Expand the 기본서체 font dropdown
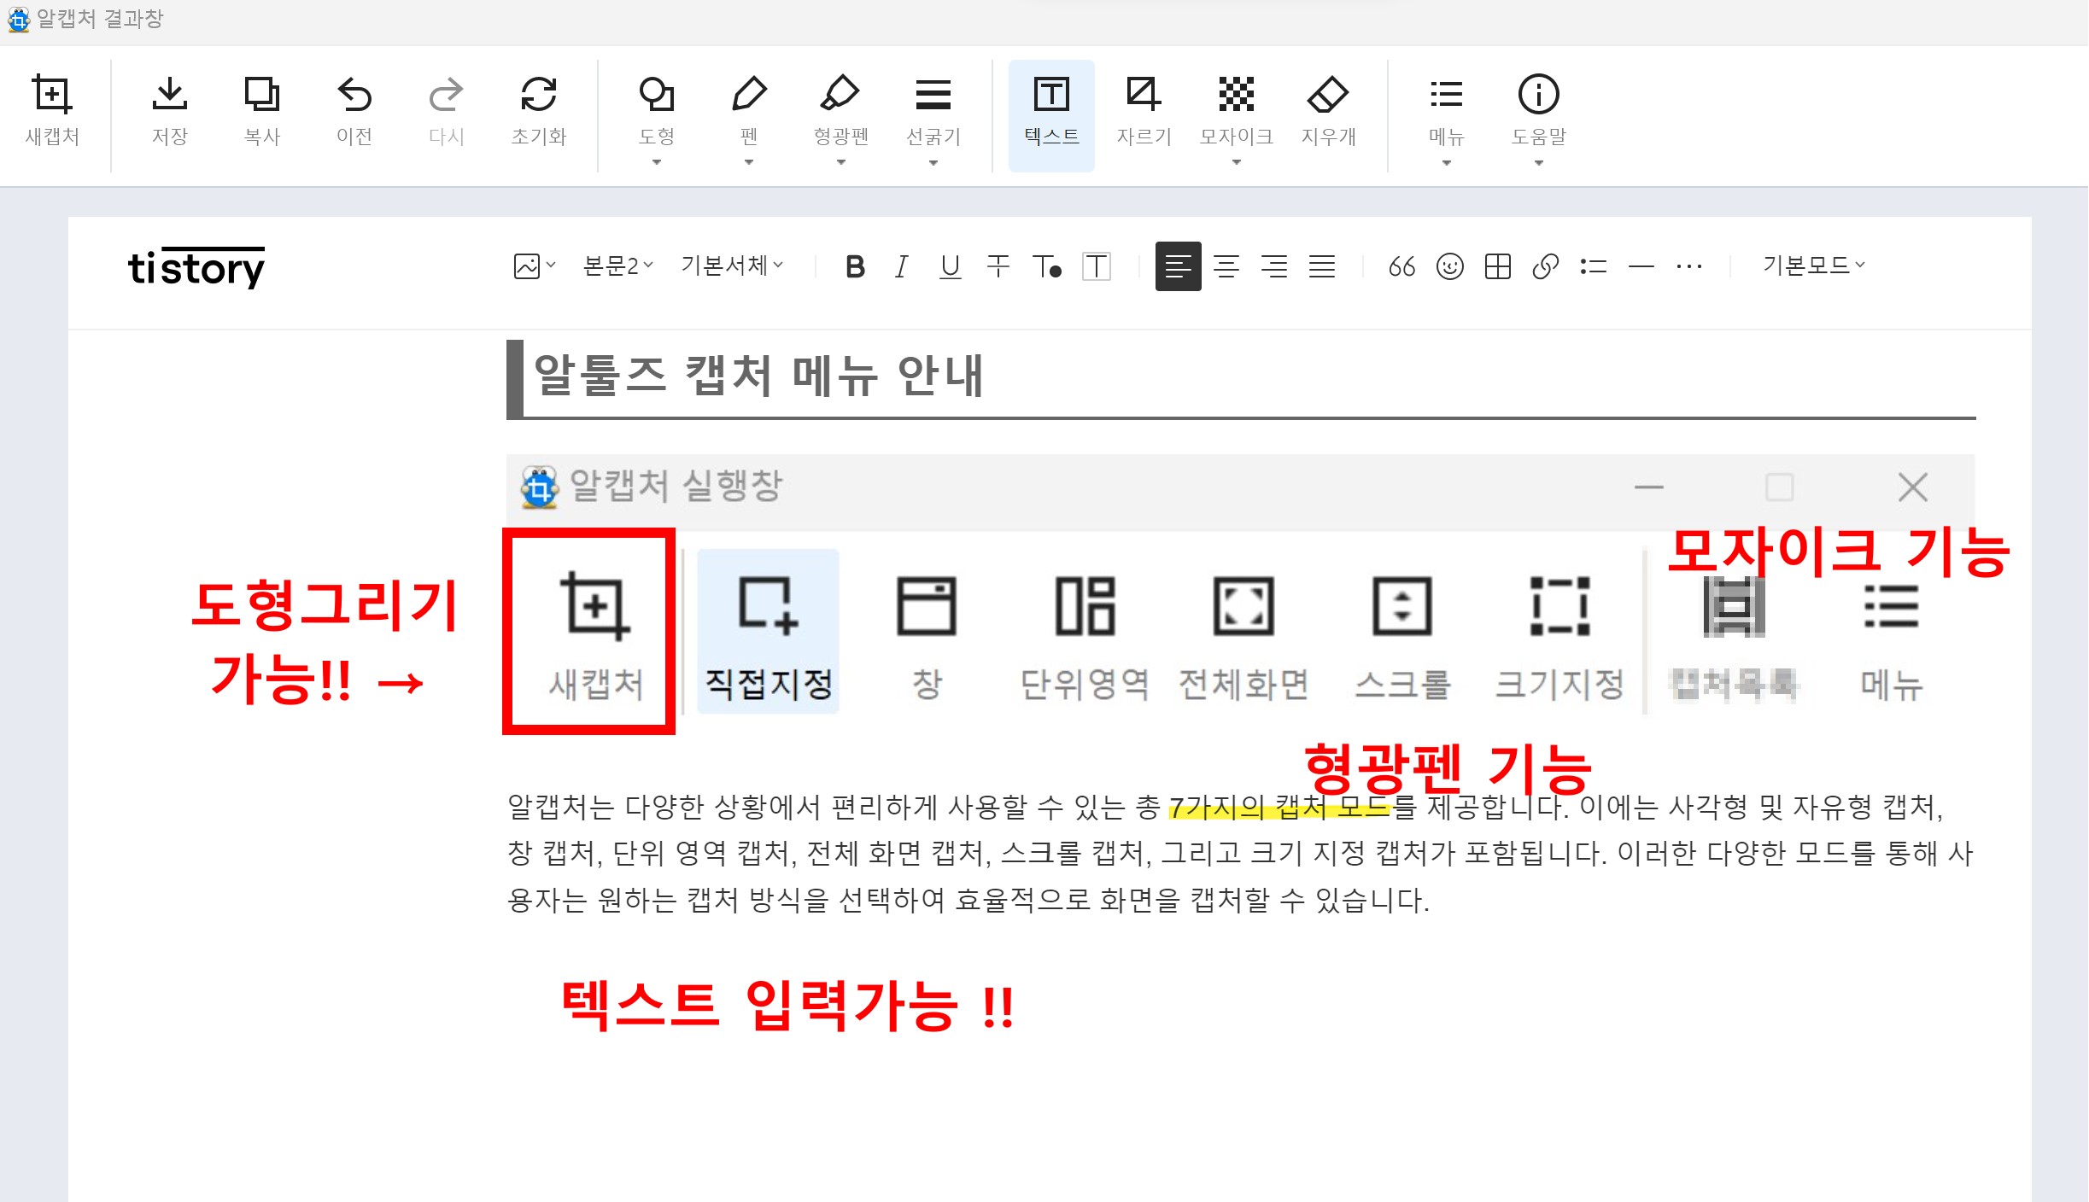 [732, 266]
